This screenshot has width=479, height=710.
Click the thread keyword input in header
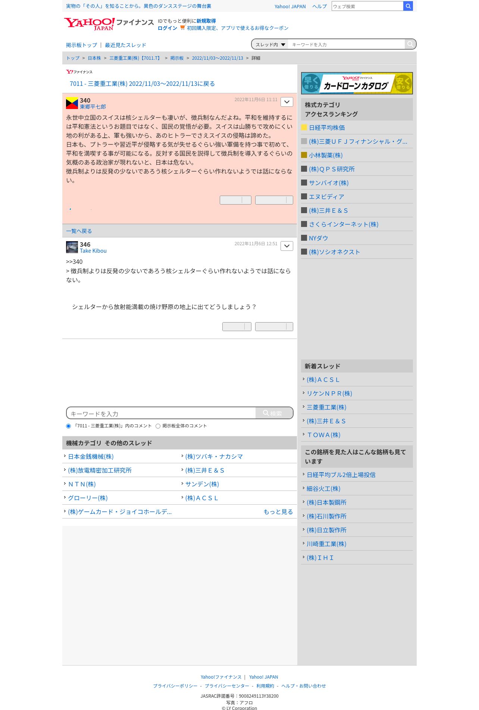click(346, 44)
